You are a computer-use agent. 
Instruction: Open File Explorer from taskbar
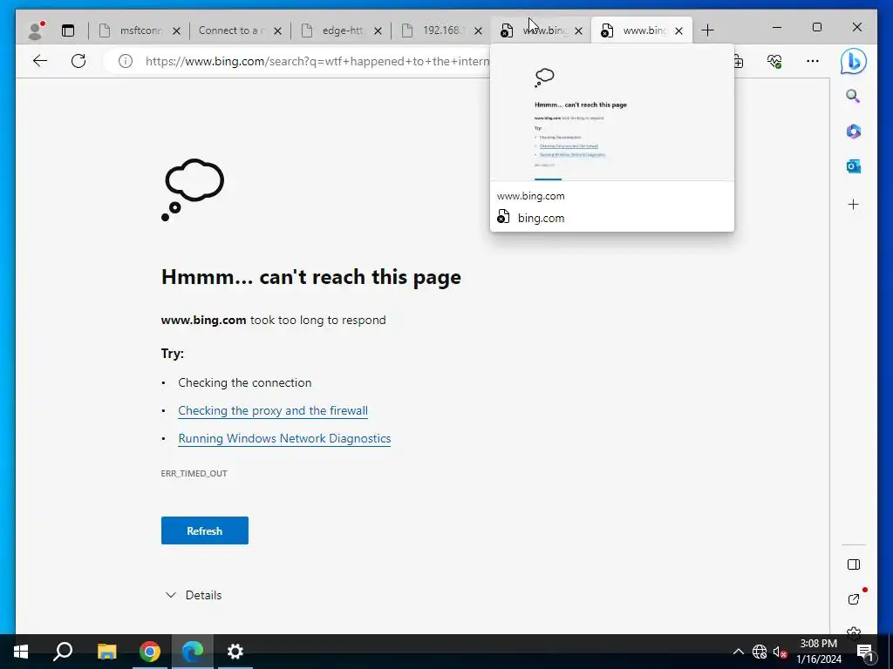106,652
